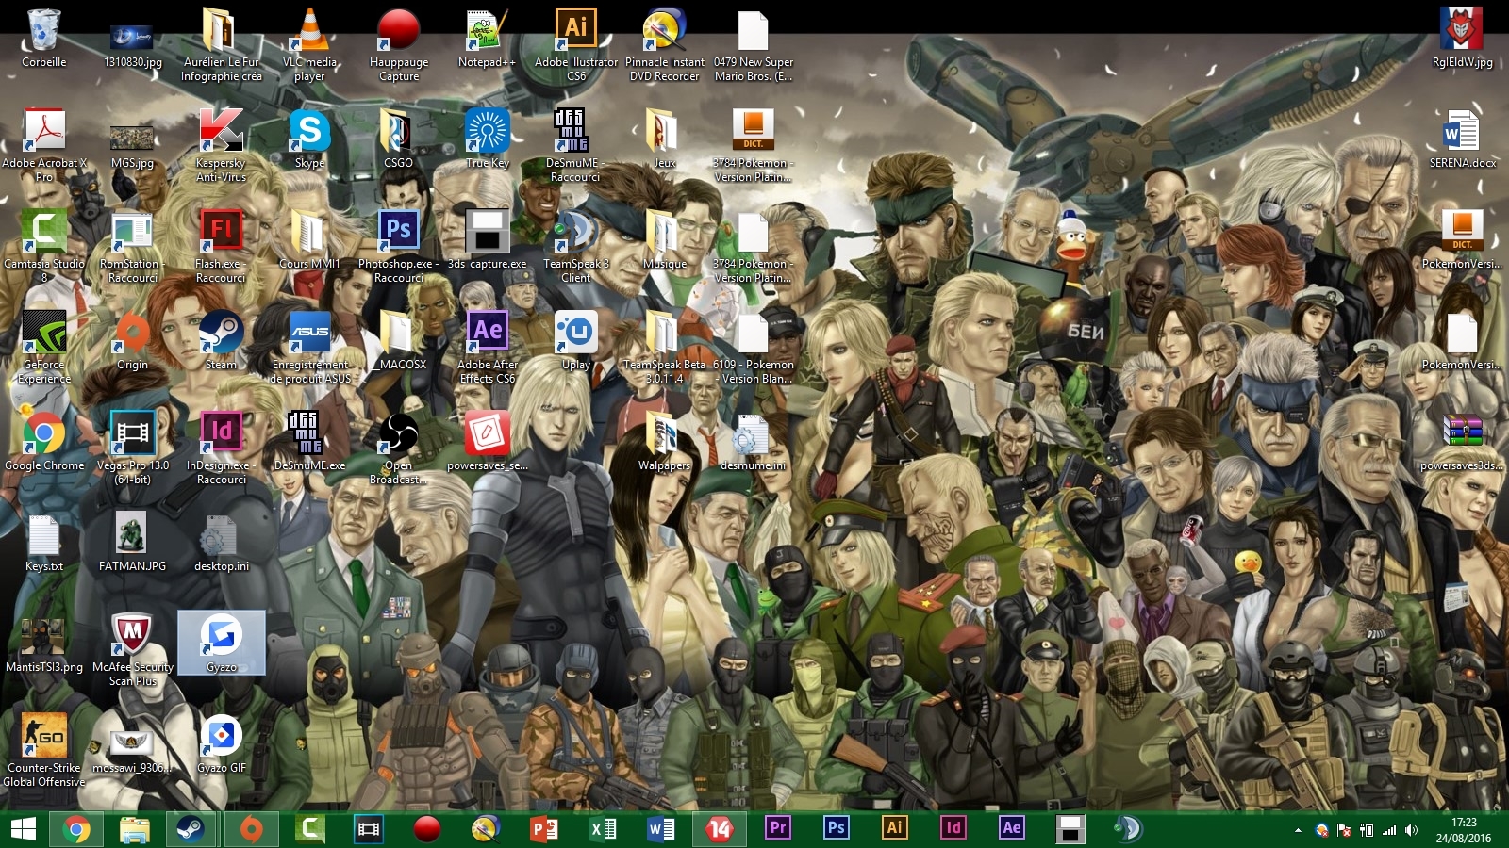Select the RglEldW.jpg image file

click(x=1463, y=38)
